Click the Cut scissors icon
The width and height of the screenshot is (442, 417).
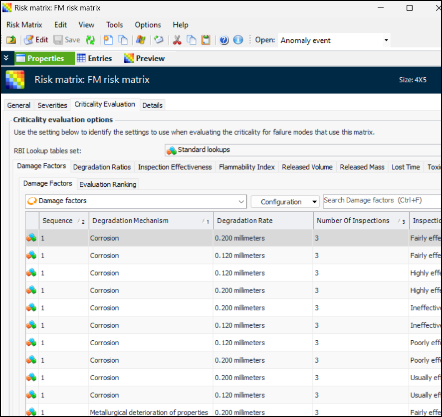click(177, 40)
